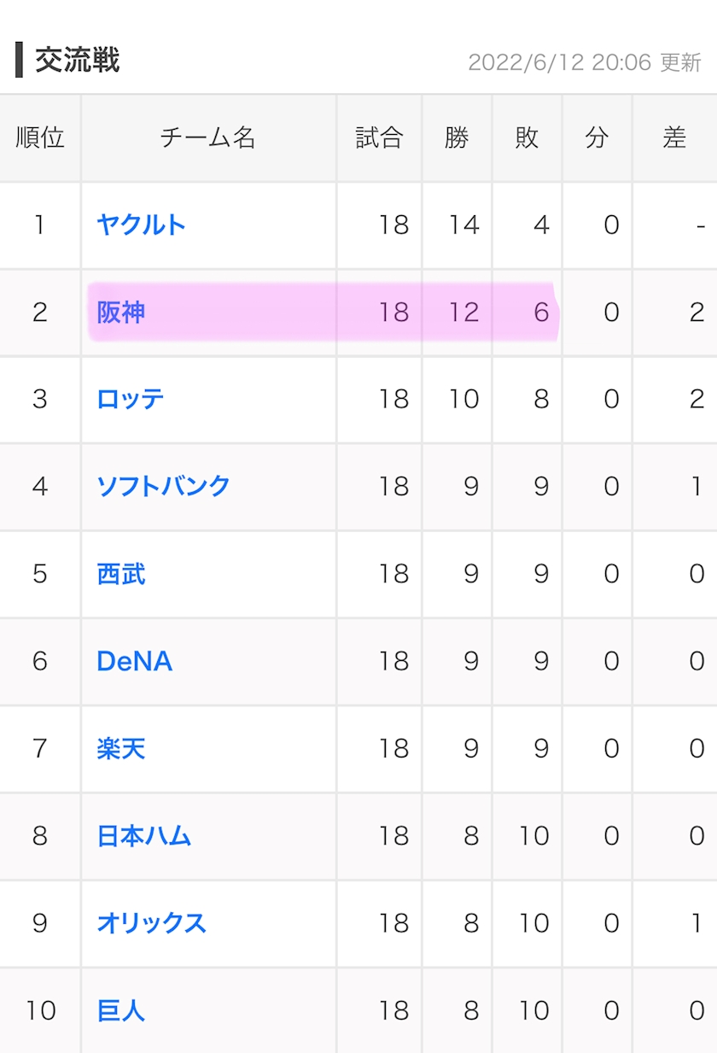Viewport: 717px width, 1053px height.
Task: Open the highlighted 阪神 team link
Action: 120,313
